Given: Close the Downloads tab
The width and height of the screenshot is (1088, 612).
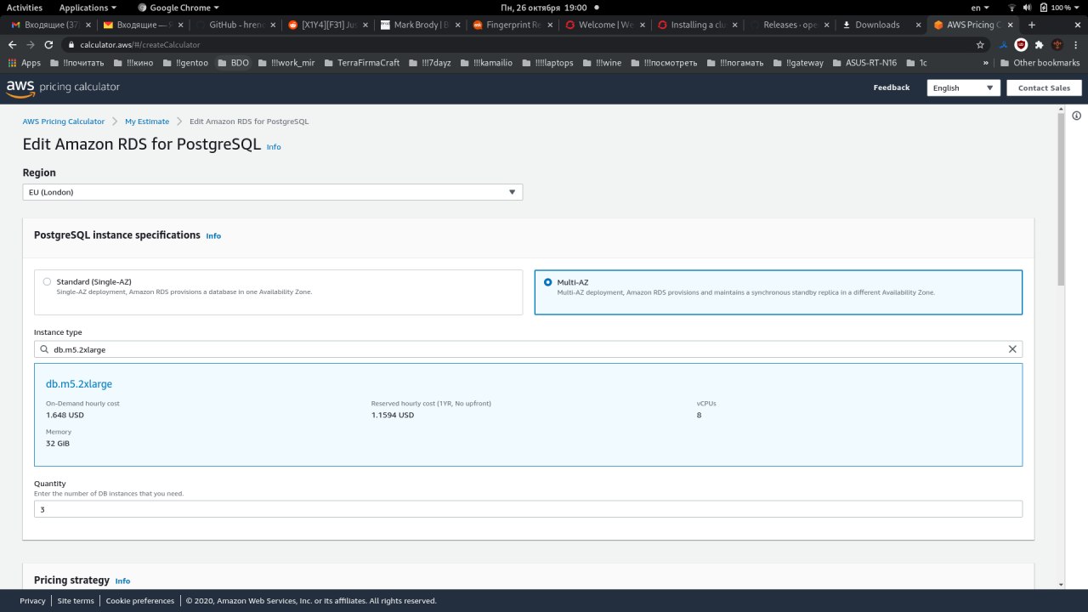Looking at the screenshot, I should coord(919,25).
